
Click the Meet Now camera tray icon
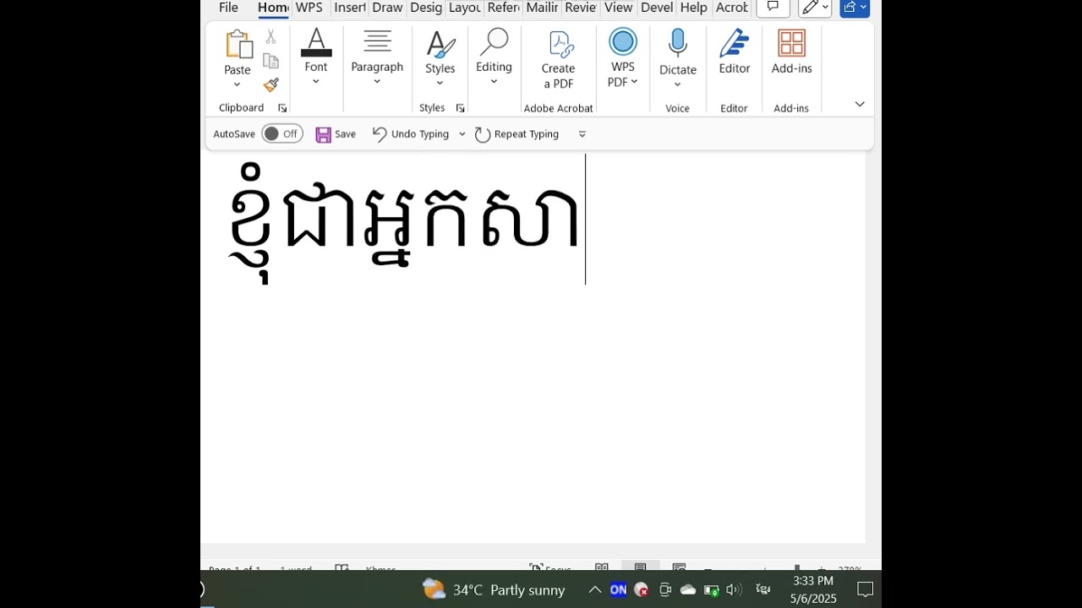(665, 589)
